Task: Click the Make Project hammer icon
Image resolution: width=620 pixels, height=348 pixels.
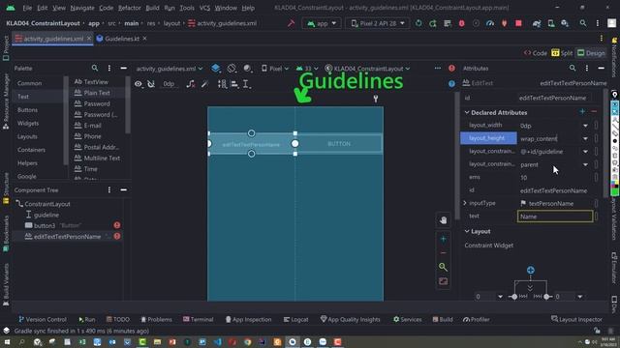Action: point(291,23)
